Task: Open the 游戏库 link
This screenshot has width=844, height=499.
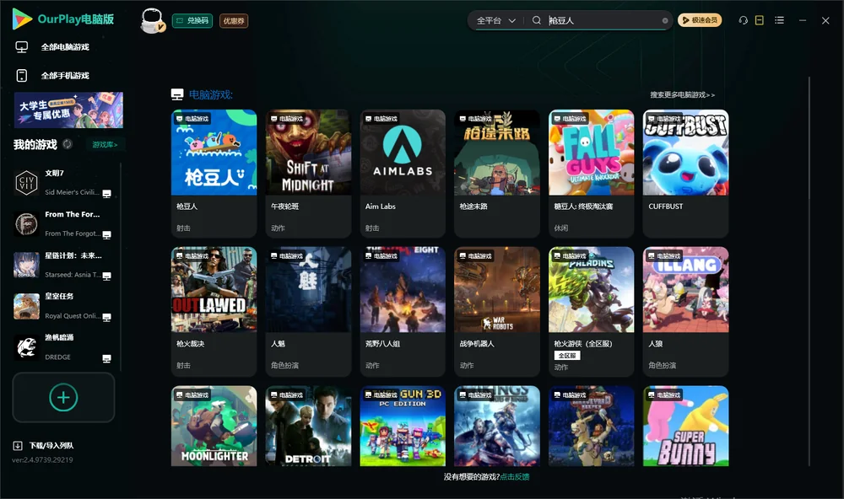Action: 105,145
